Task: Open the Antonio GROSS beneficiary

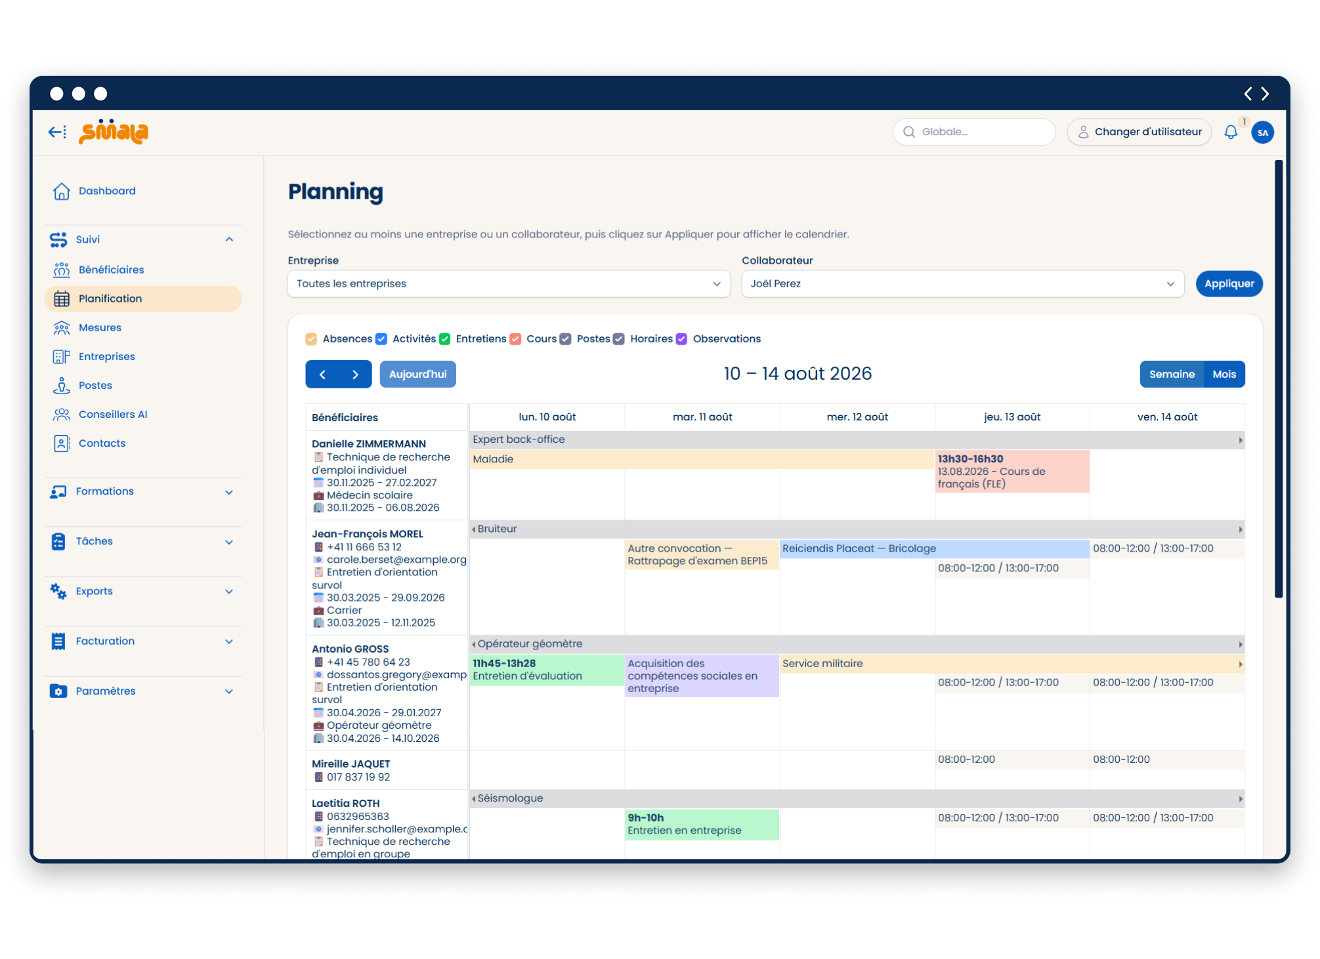Action: click(351, 649)
